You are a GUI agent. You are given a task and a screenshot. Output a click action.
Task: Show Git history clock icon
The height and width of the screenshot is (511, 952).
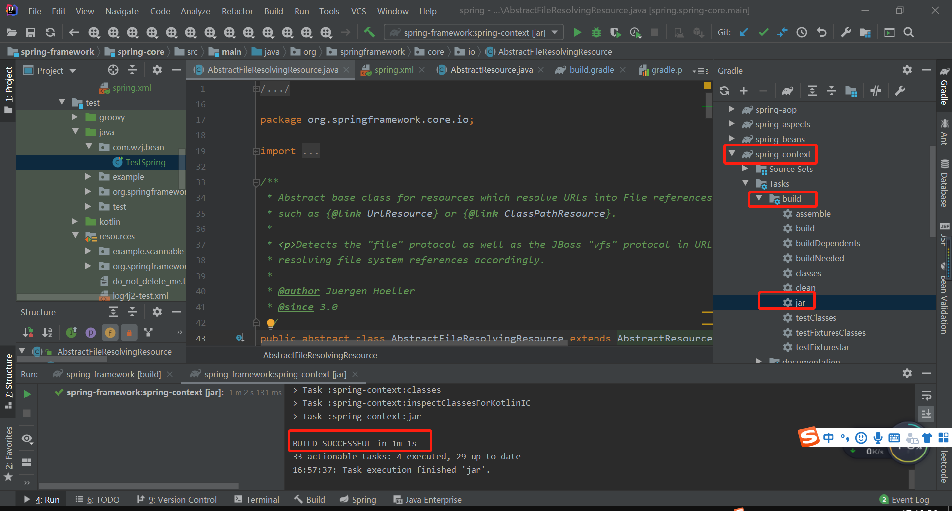pyautogui.click(x=802, y=32)
